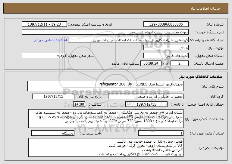The image size is (232, 164).
Task: Click the request creator name field
Action: coord(128,40)
